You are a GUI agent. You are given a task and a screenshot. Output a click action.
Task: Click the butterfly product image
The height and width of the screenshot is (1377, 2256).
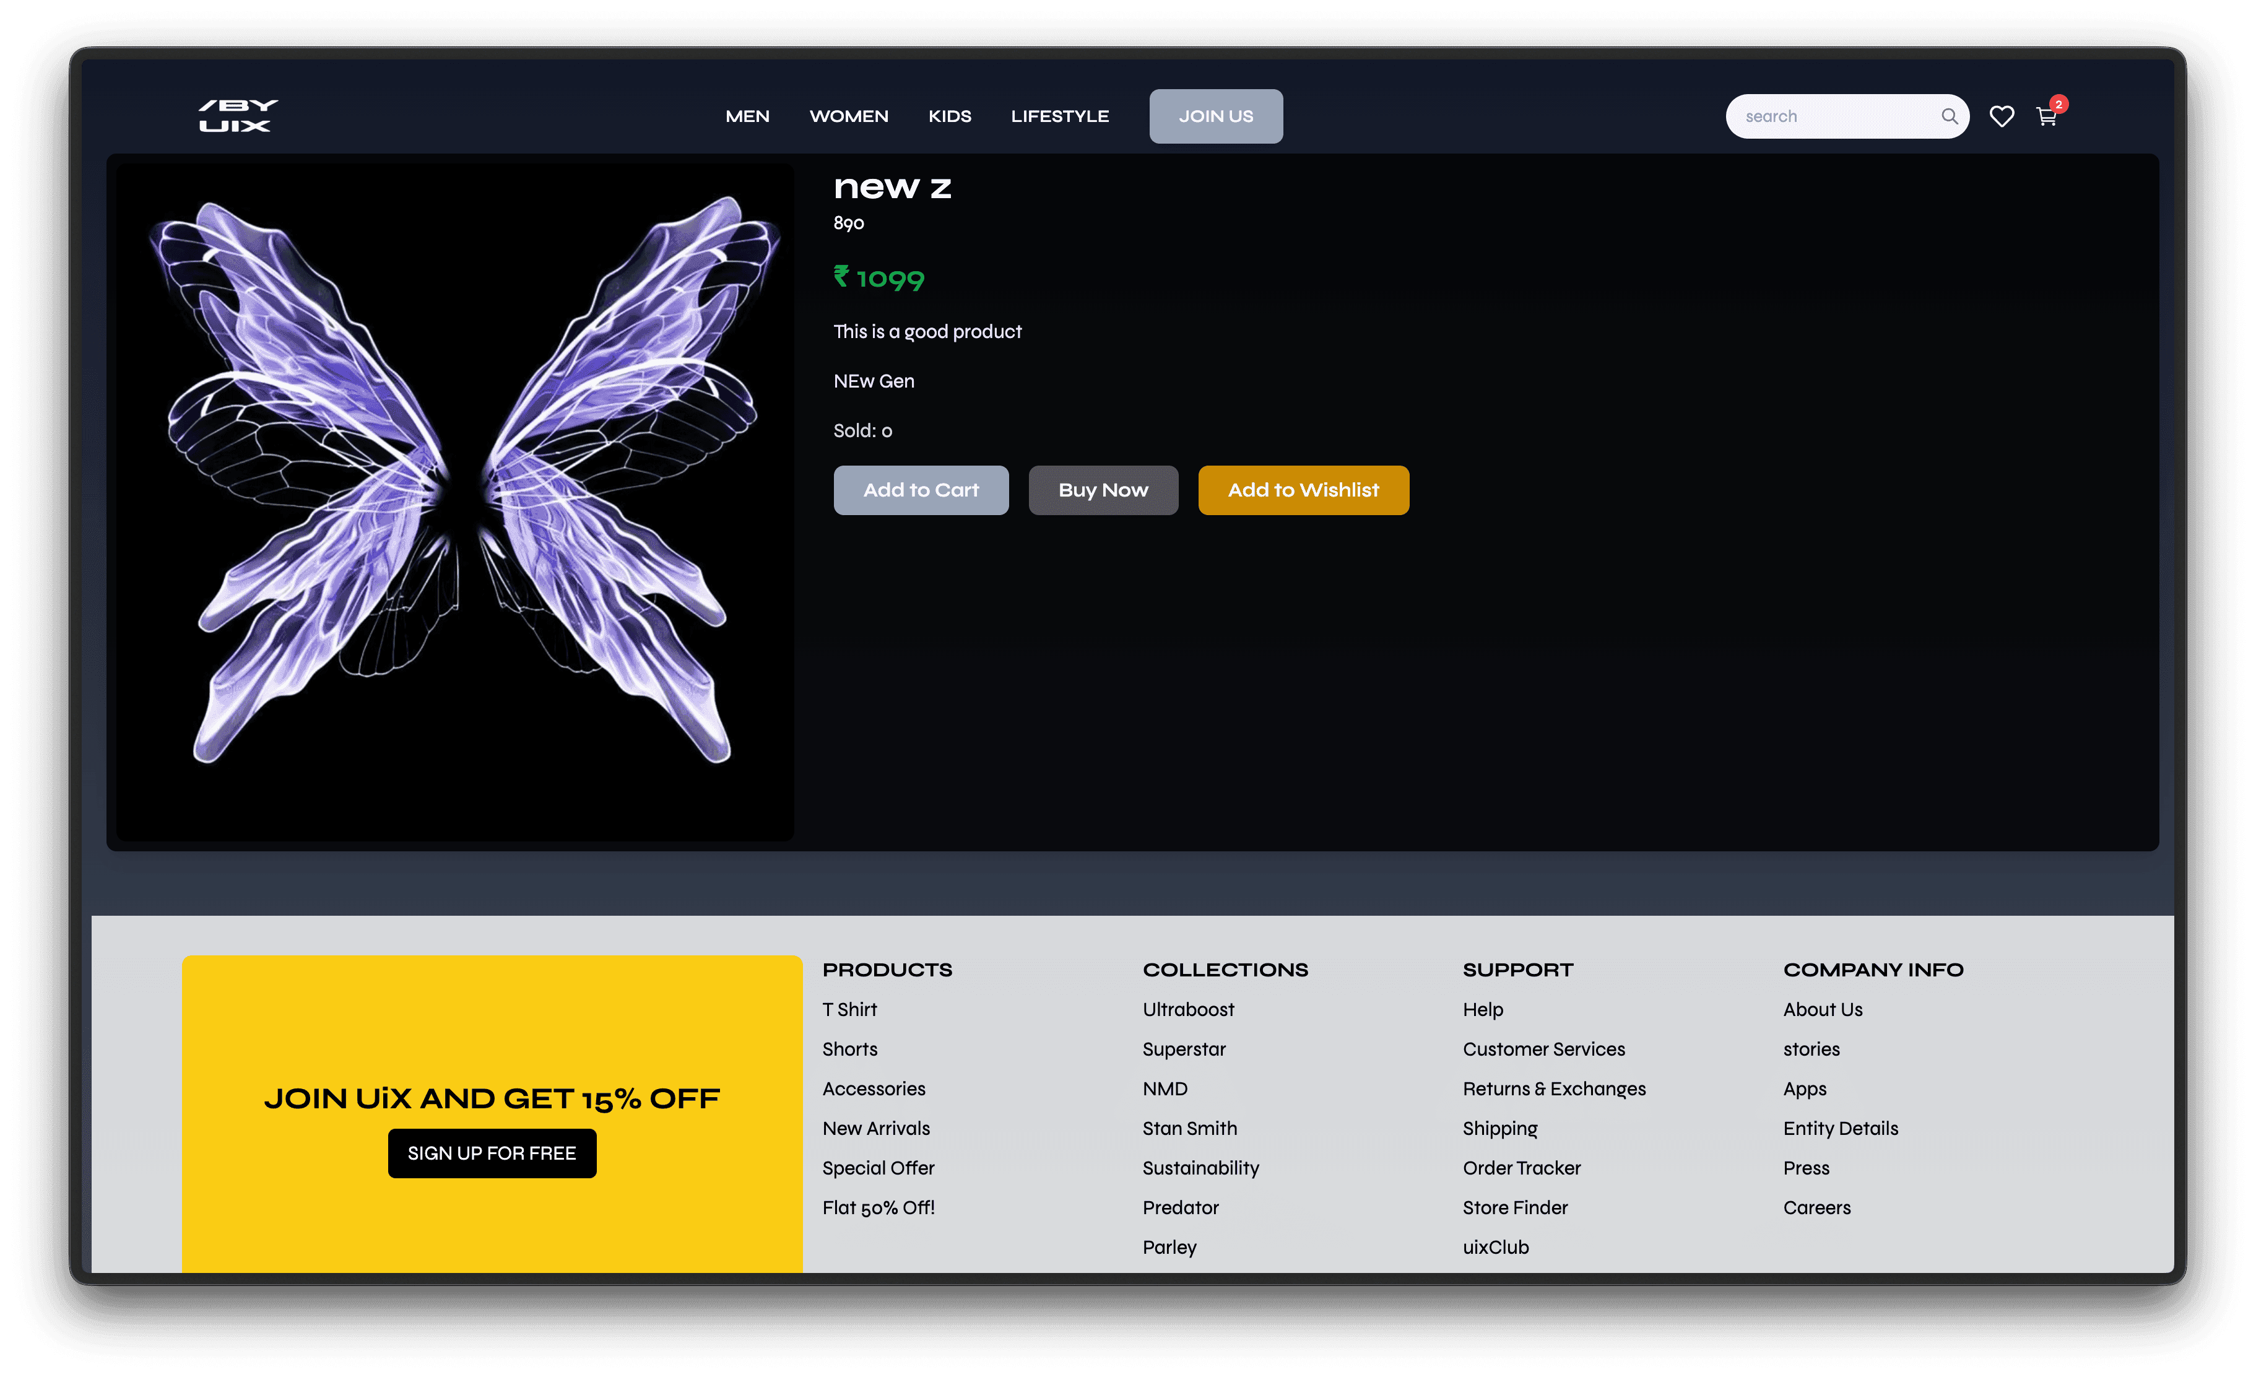point(455,502)
